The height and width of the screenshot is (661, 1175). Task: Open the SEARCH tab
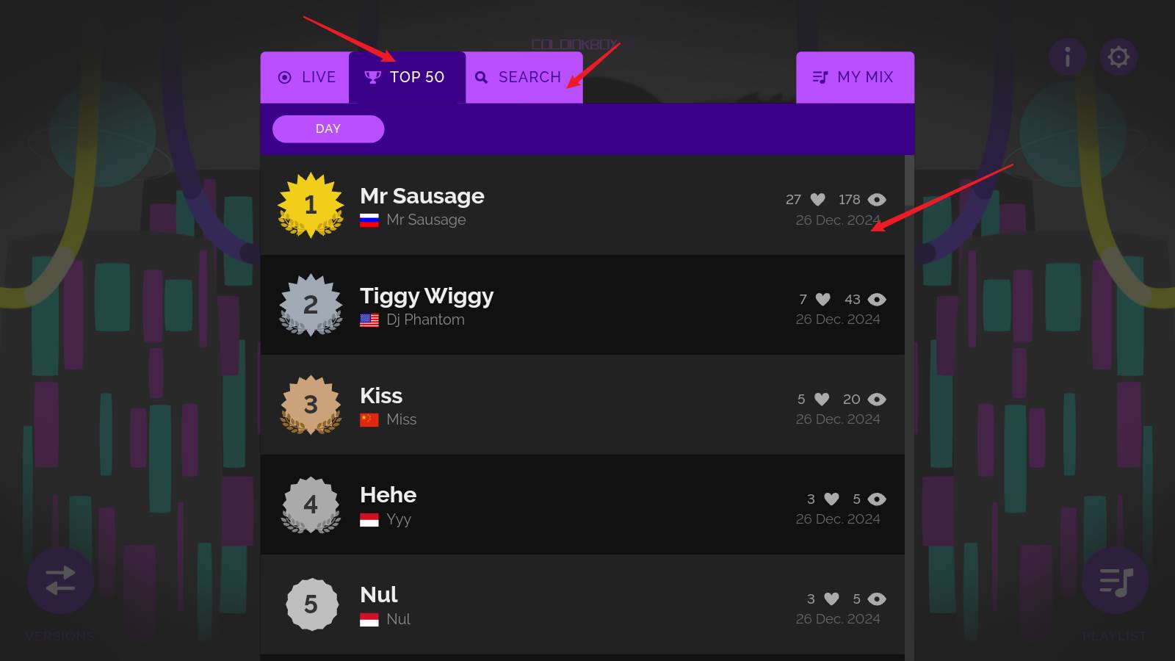pyautogui.click(x=519, y=77)
